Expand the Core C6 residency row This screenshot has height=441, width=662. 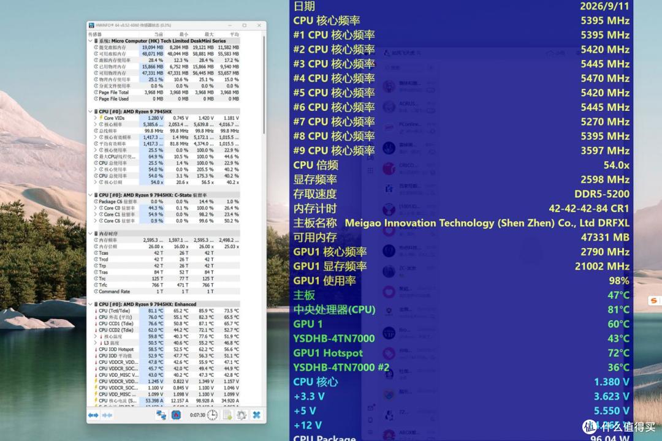click(96, 221)
